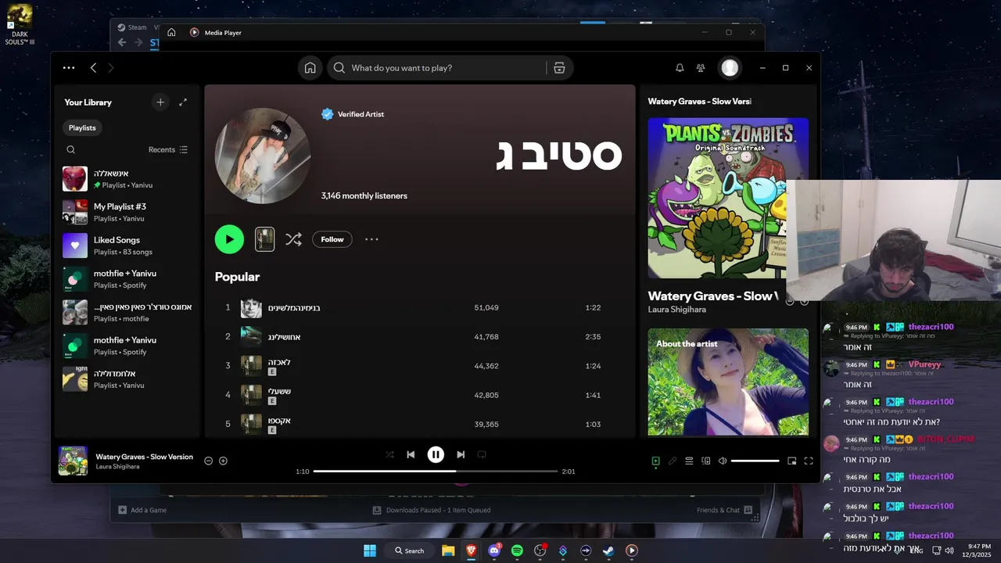The width and height of the screenshot is (1001, 563).
Task: Open the lyrics microphone icon
Action: pyautogui.click(x=673, y=461)
